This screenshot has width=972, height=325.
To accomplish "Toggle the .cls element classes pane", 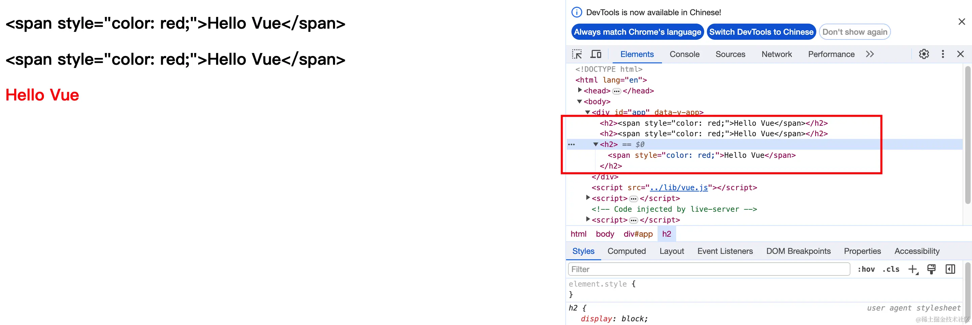I will pos(891,269).
